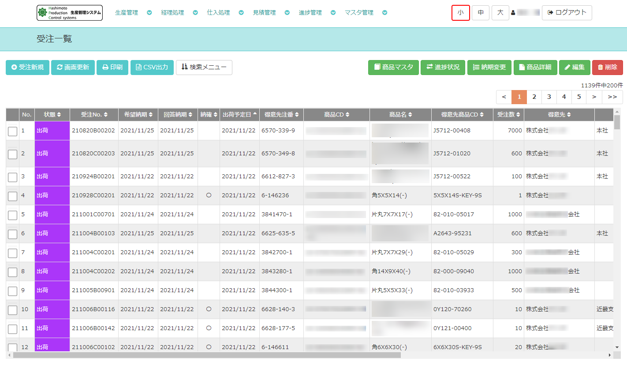This screenshot has height=365, width=627.
Task: Tick the checkbox for row 9
Action: pyautogui.click(x=12, y=291)
